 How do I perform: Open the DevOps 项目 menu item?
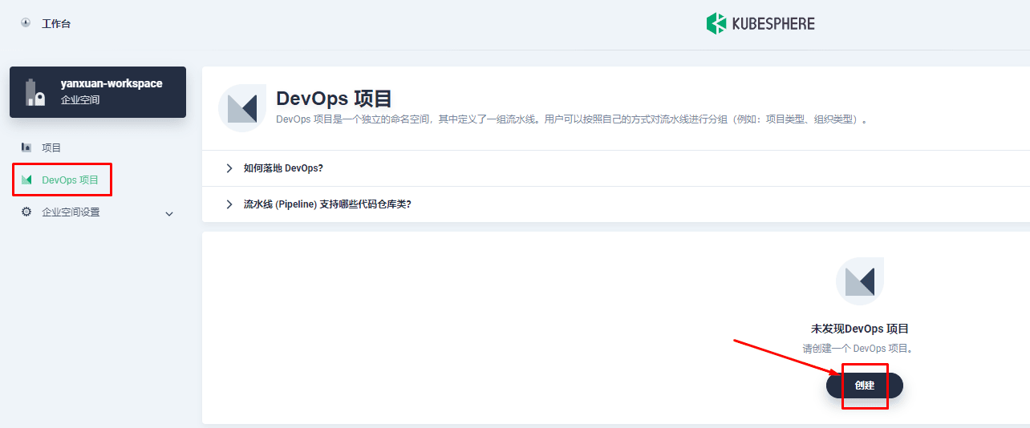click(71, 180)
